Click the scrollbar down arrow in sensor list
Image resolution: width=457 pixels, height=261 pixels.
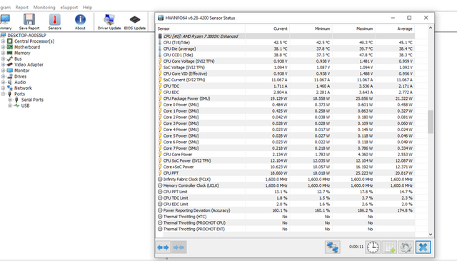click(x=431, y=234)
